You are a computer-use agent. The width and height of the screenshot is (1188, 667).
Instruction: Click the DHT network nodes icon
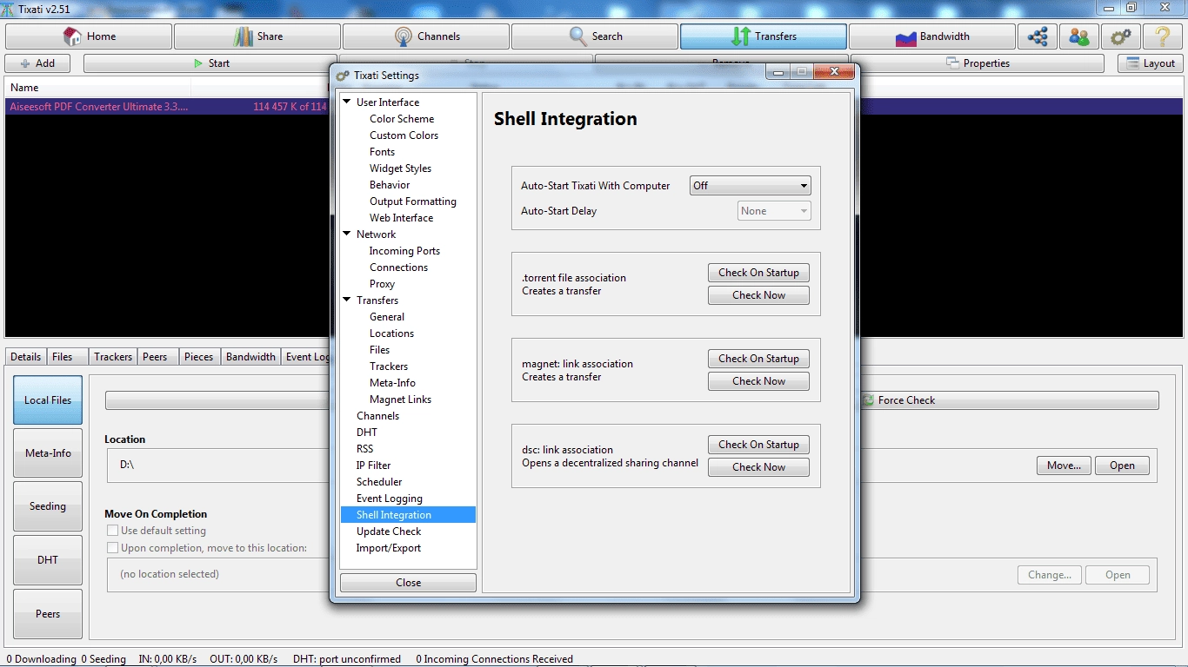pyautogui.click(x=1037, y=36)
